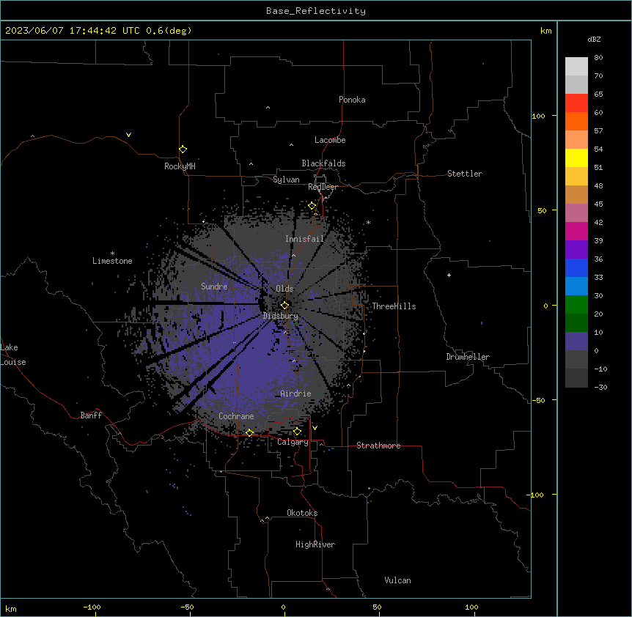Viewport: 632px width, 617px height.
Task: Click the Okotoks town label
Action: point(302,513)
